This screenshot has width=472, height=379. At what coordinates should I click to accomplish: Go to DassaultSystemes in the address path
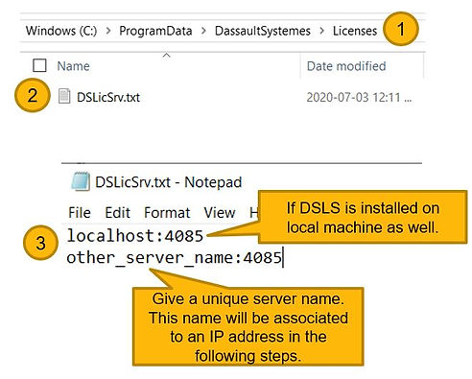click(263, 31)
